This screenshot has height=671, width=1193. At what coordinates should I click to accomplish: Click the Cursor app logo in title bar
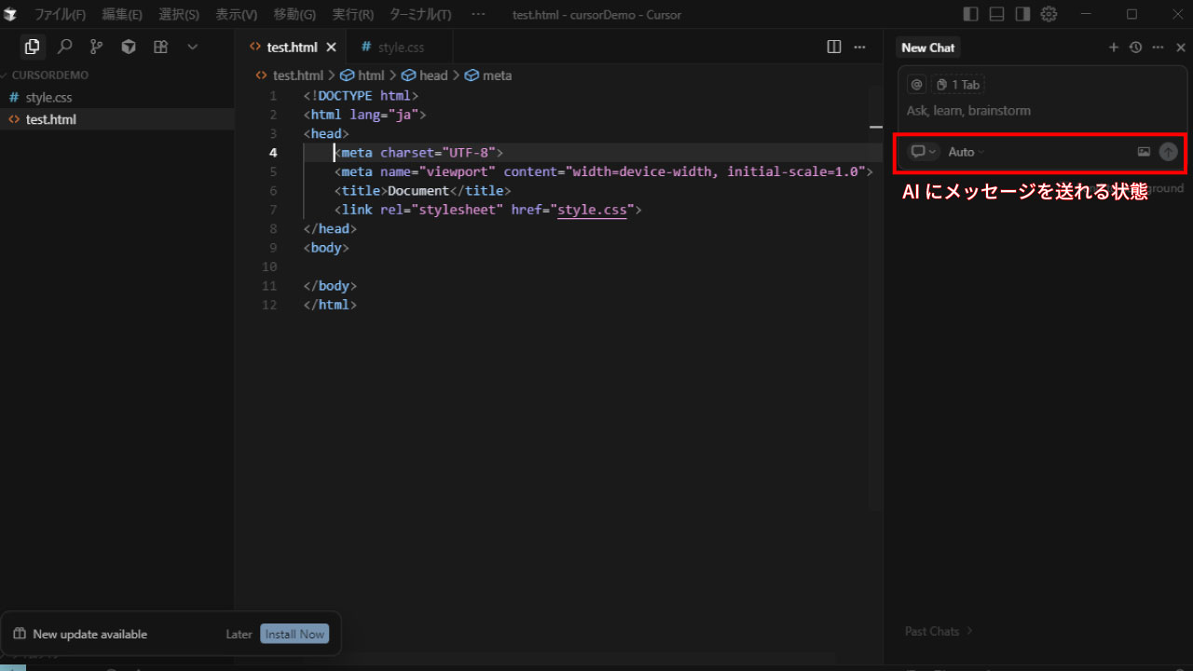[10, 14]
